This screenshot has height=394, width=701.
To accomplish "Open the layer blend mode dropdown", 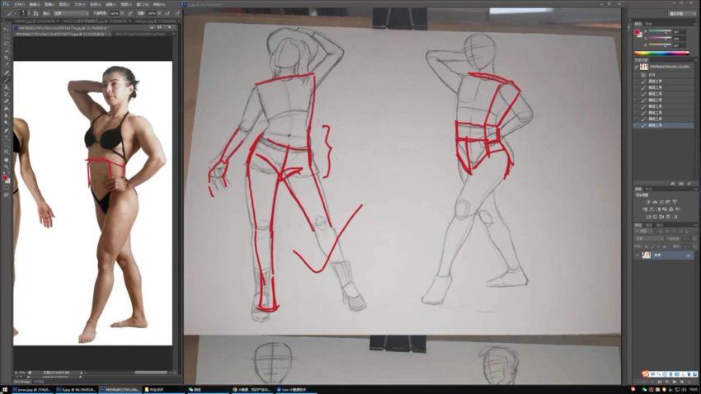I will [650, 239].
